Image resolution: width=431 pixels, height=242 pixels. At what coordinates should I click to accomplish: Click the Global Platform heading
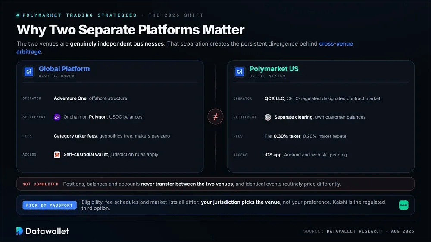tap(64, 69)
